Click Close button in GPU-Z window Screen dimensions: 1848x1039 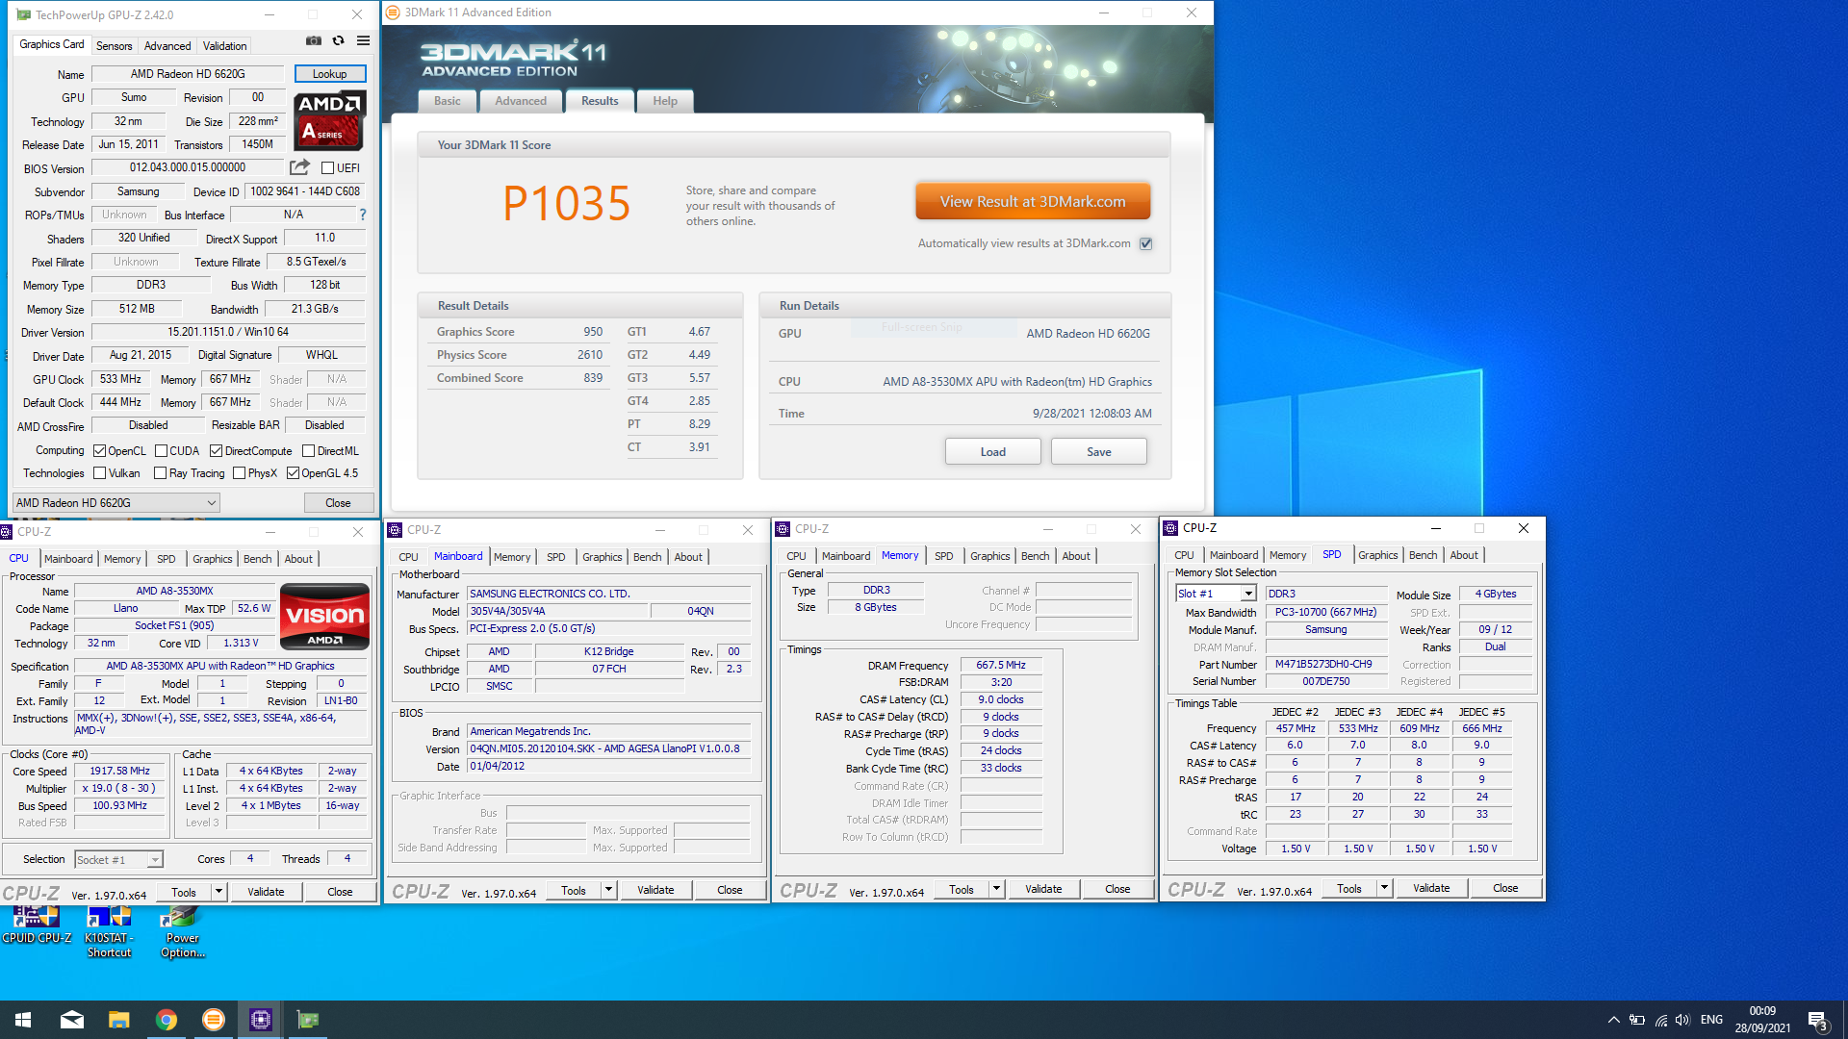coord(338,503)
